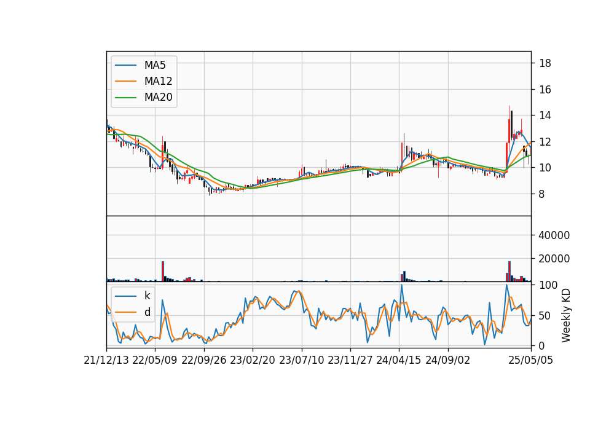Click the MA20 legend label
Viewport: 590px width, 424px height.
click(x=158, y=98)
